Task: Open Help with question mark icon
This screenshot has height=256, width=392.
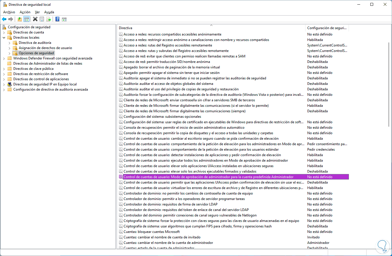Action: pos(58,19)
